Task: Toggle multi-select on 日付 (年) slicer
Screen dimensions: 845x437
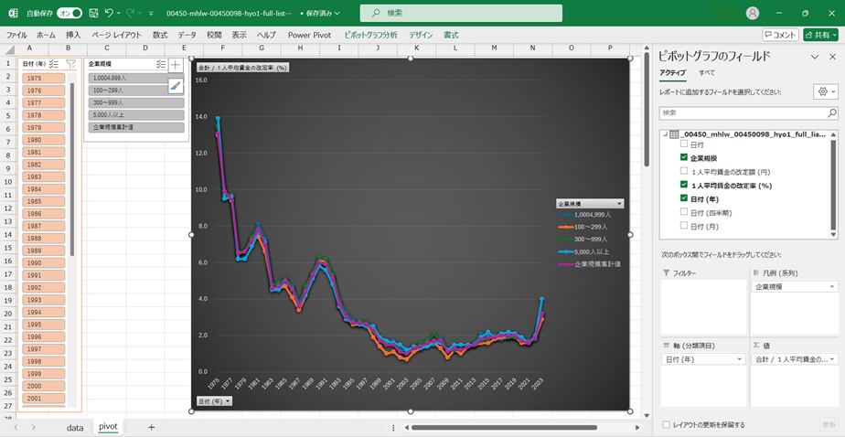Action: (x=54, y=64)
